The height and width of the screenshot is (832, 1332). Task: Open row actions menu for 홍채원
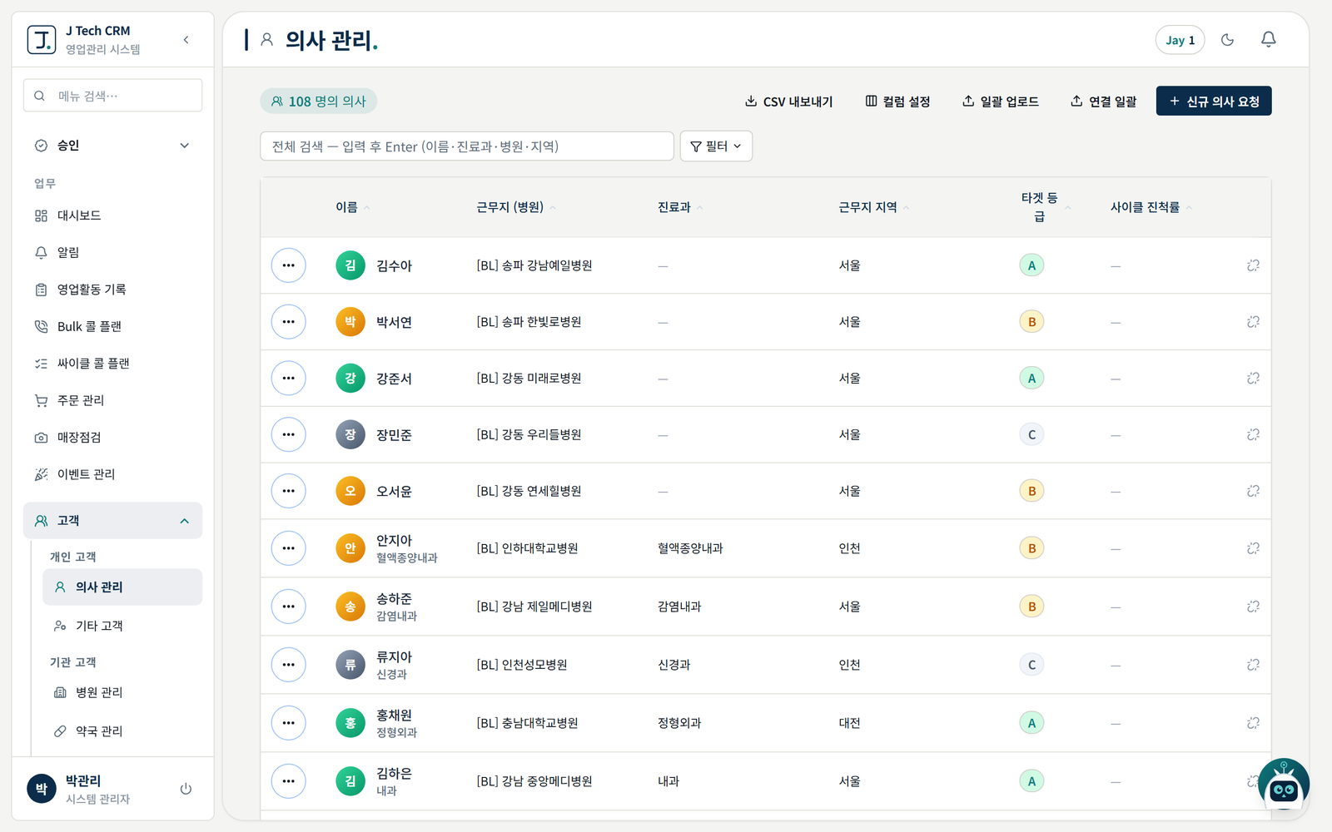[x=288, y=723]
